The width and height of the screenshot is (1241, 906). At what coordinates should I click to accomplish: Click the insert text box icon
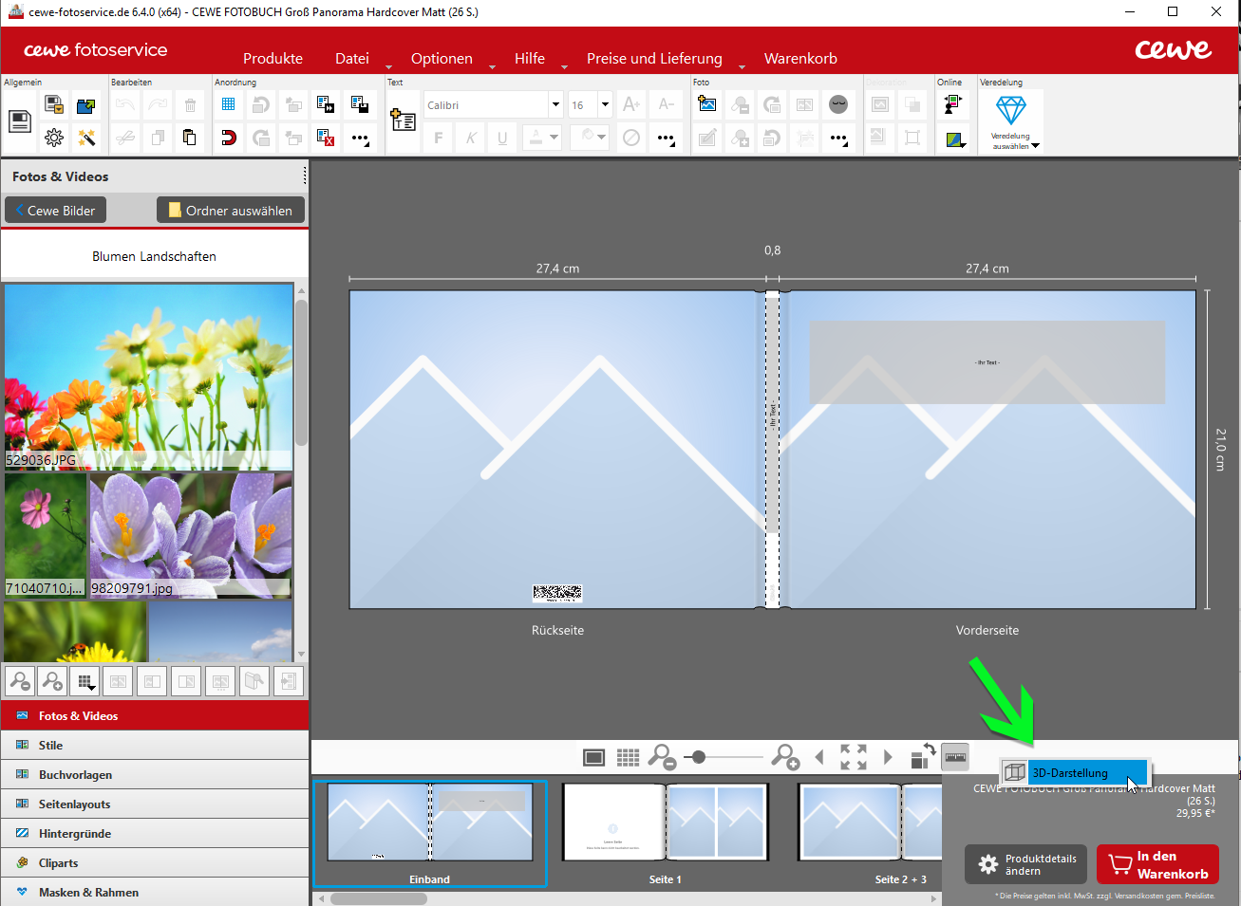click(x=404, y=120)
